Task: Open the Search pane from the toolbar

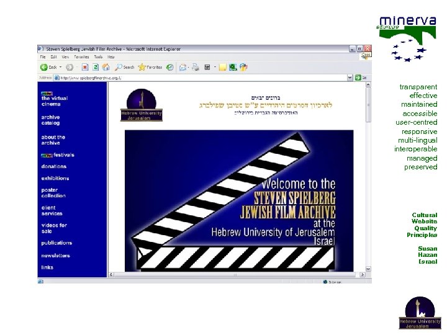Action: pyautogui.click(x=124, y=67)
